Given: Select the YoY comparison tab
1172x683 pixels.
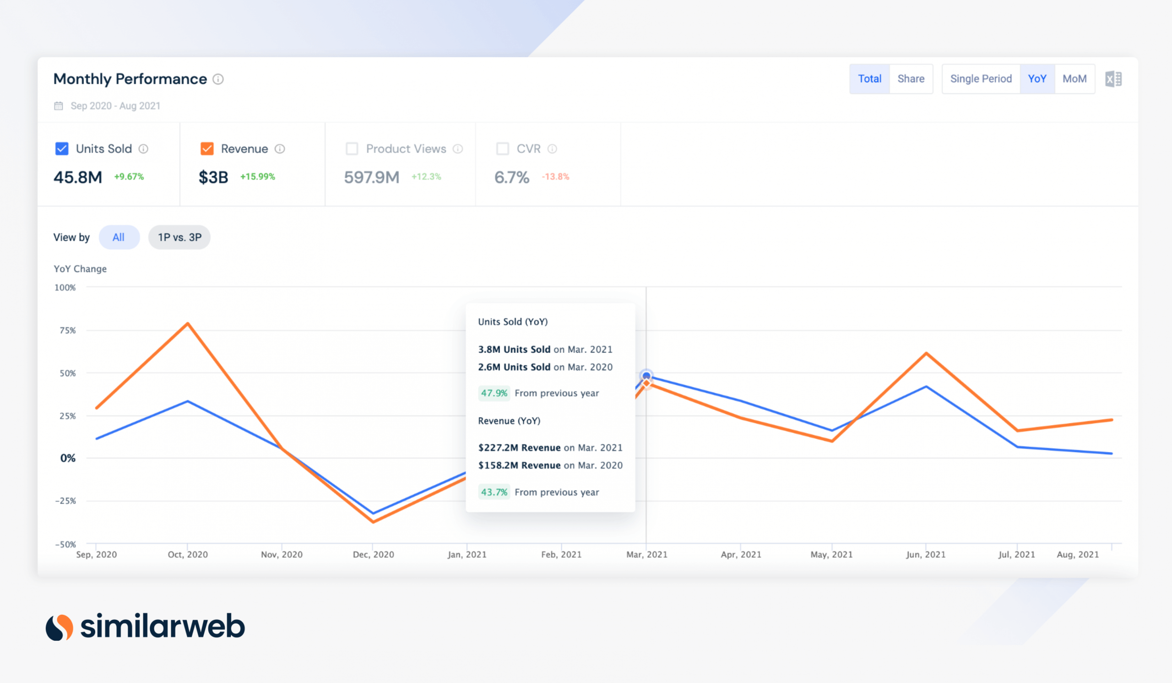Looking at the screenshot, I should point(1037,79).
